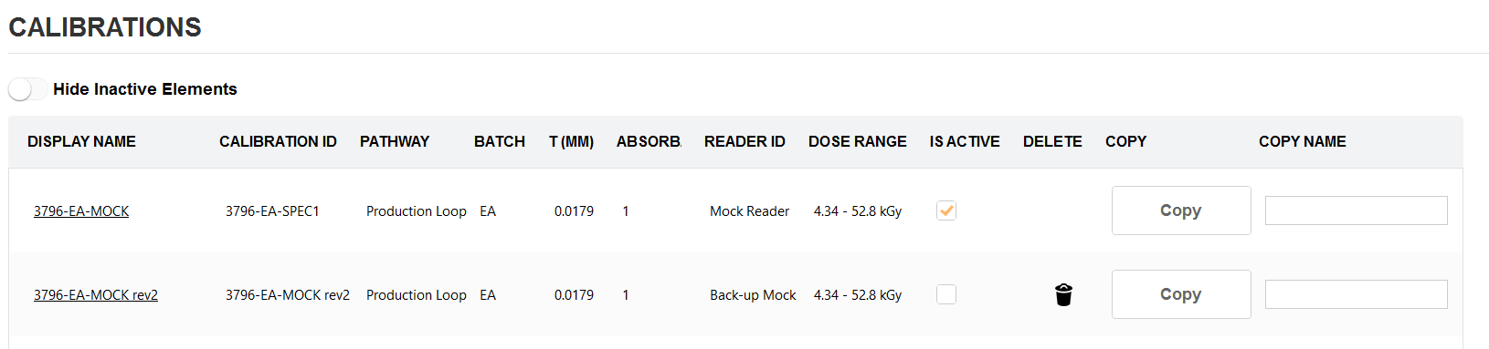Sort by Pathway column header

[x=395, y=141]
